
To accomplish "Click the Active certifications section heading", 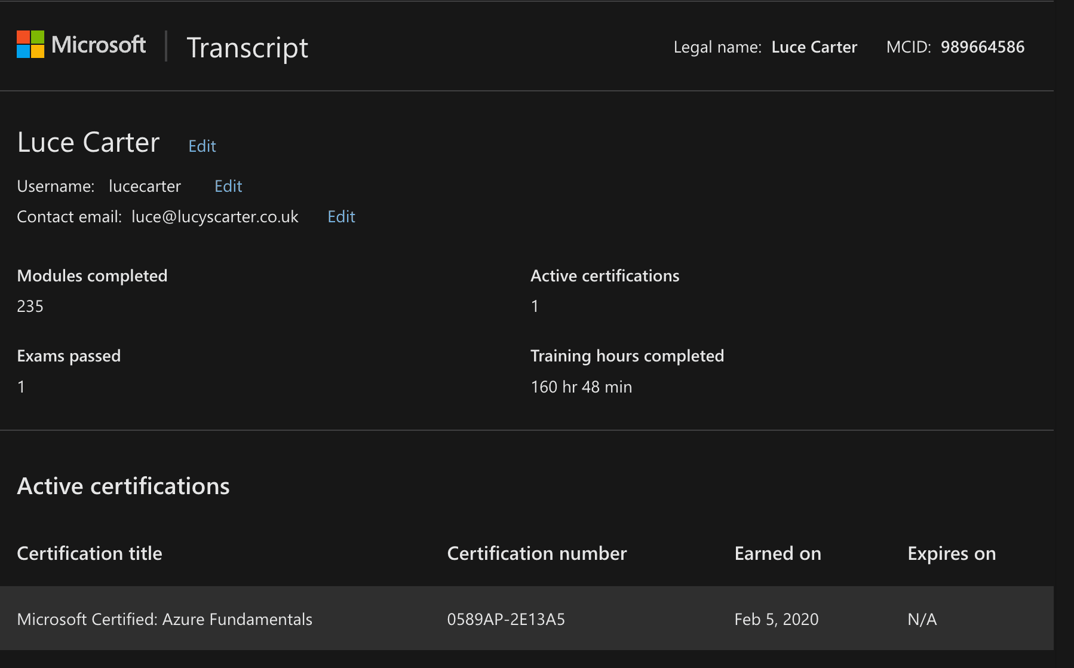I will pos(123,486).
